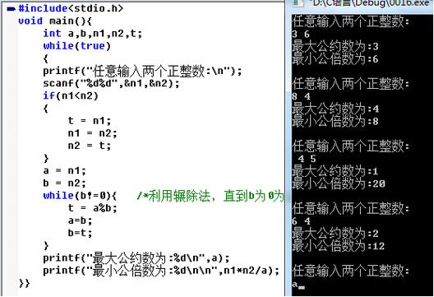The width and height of the screenshot is (434, 297).
Task: Click the 'a=b;' line
Action: pos(80,220)
